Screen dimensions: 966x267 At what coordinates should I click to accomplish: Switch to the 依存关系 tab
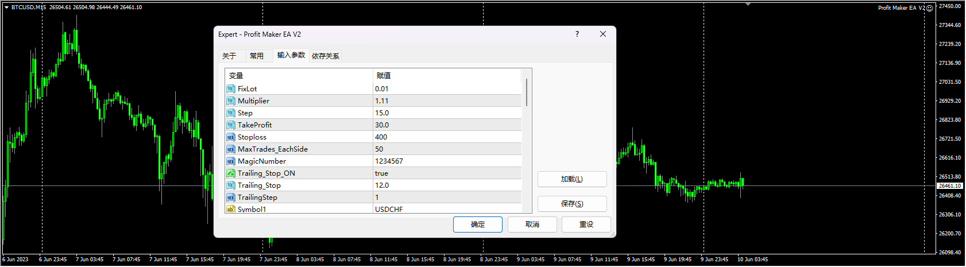tap(326, 56)
